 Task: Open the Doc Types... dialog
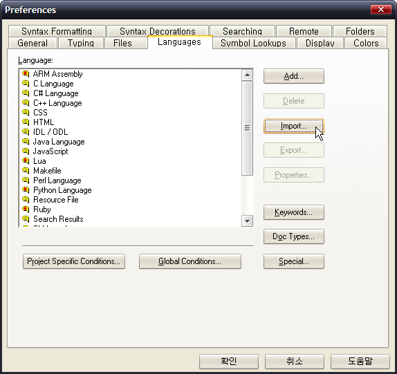coord(294,236)
